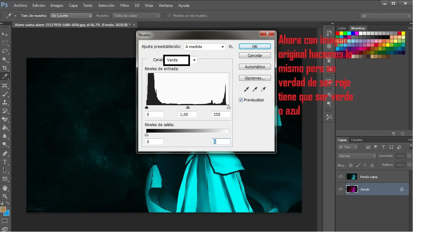This screenshot has height=233, width=427.
Task: Select the Blur tool
Action: 5,136
